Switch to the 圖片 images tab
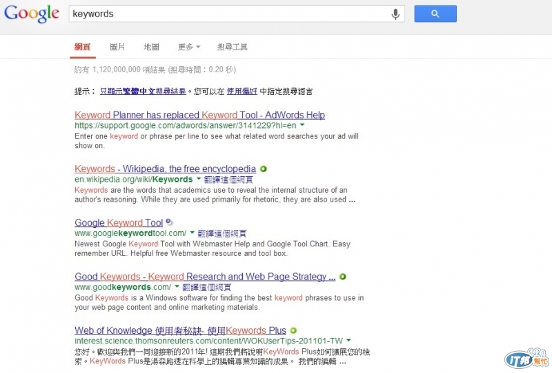This screenshot has height=373, width=552. (x=117, y=47)
